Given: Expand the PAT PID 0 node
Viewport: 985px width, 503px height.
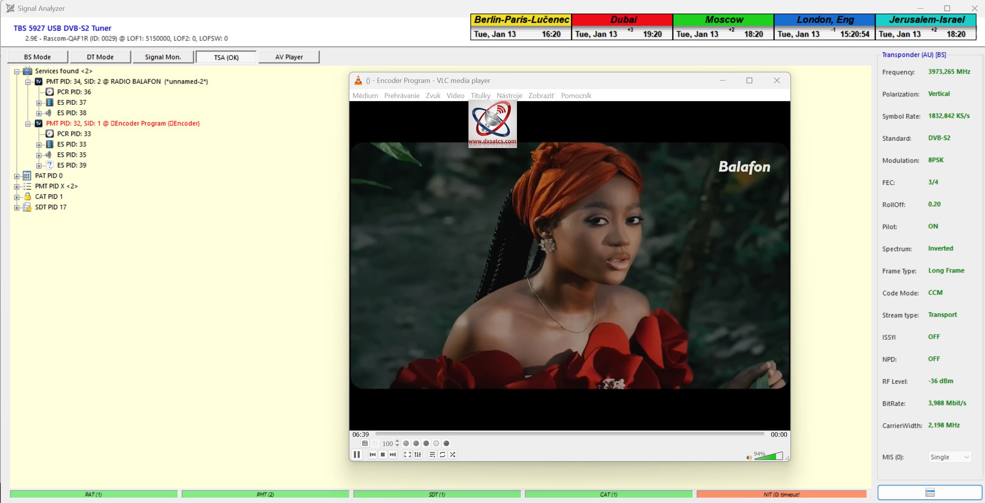Looking at the screenshot, I should [x=17, y=176].
